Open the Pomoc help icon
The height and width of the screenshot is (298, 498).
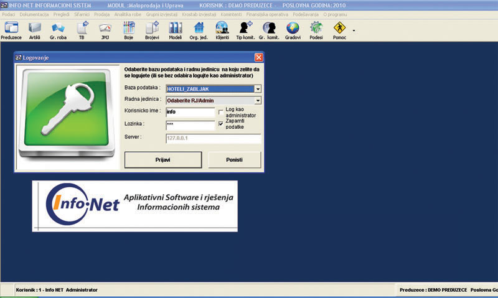tap(339, 30)
